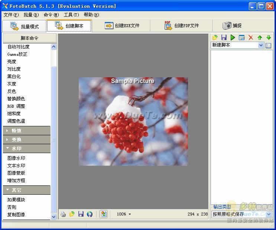The height and width of the screenshot is (230, 276).
Task: Open the 帮助(H) menu
Action: tap(91, 15)
